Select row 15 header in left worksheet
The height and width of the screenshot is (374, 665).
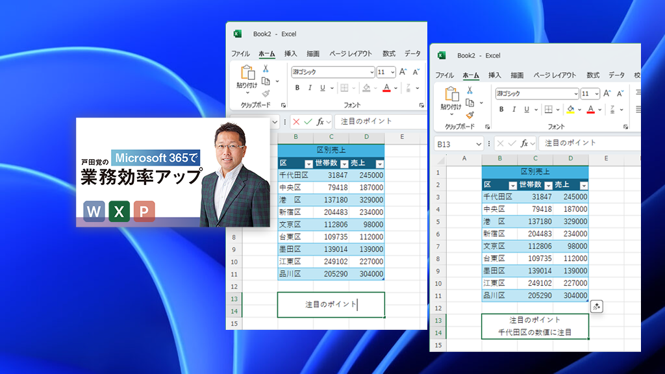(x=234, y=324)
